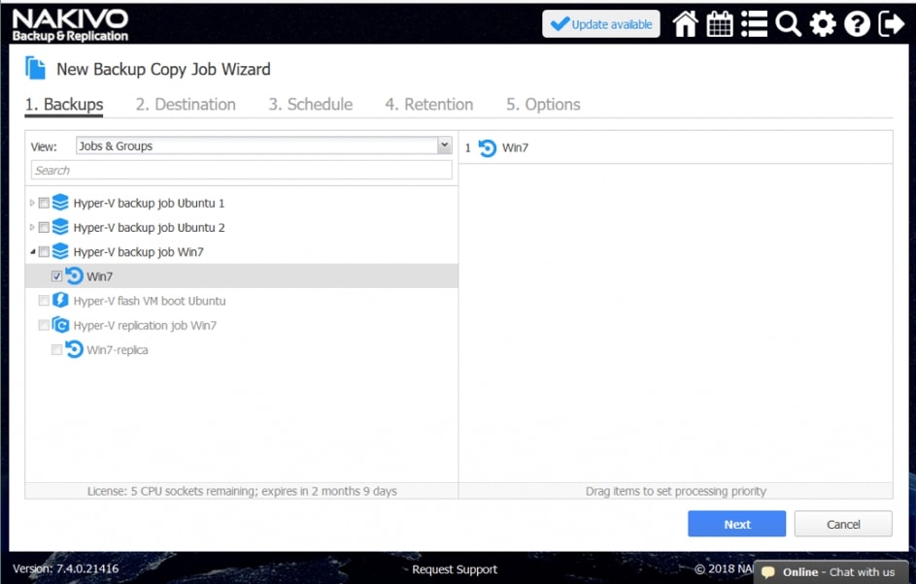Click the Cancel button
This screenshot has height=584, width=916.
842,524
